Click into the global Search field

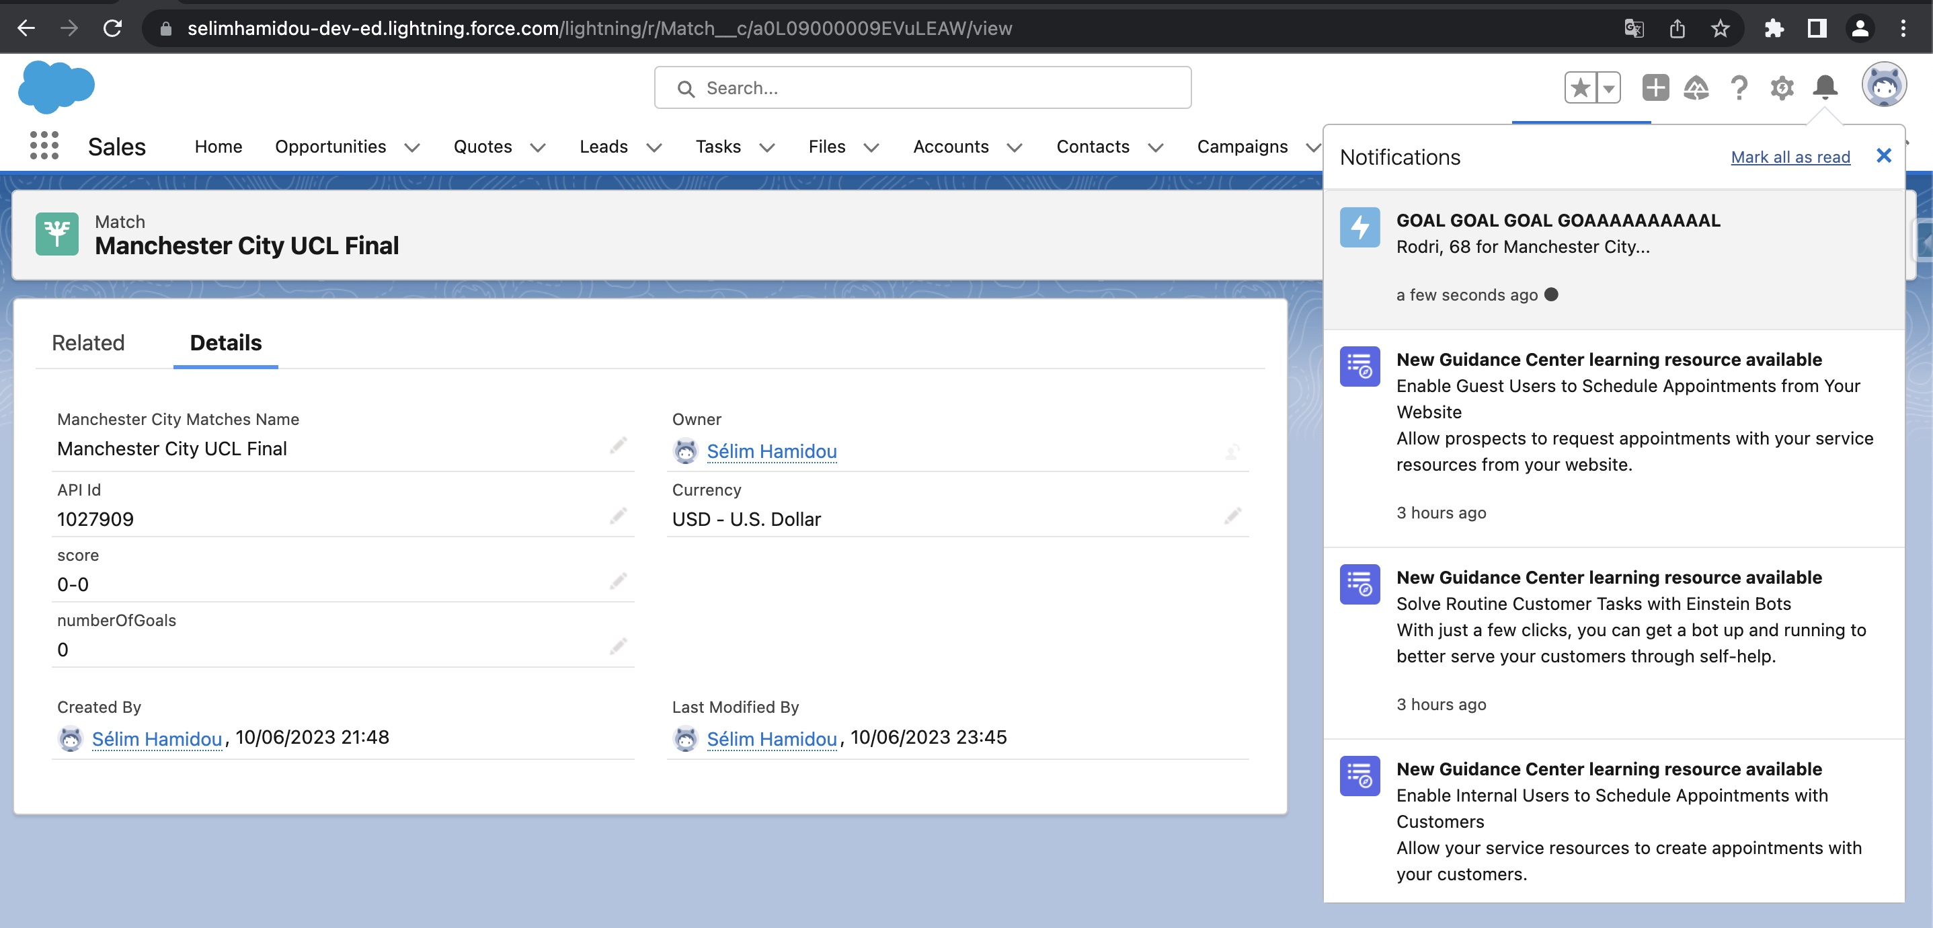click(x=922, y=88)
